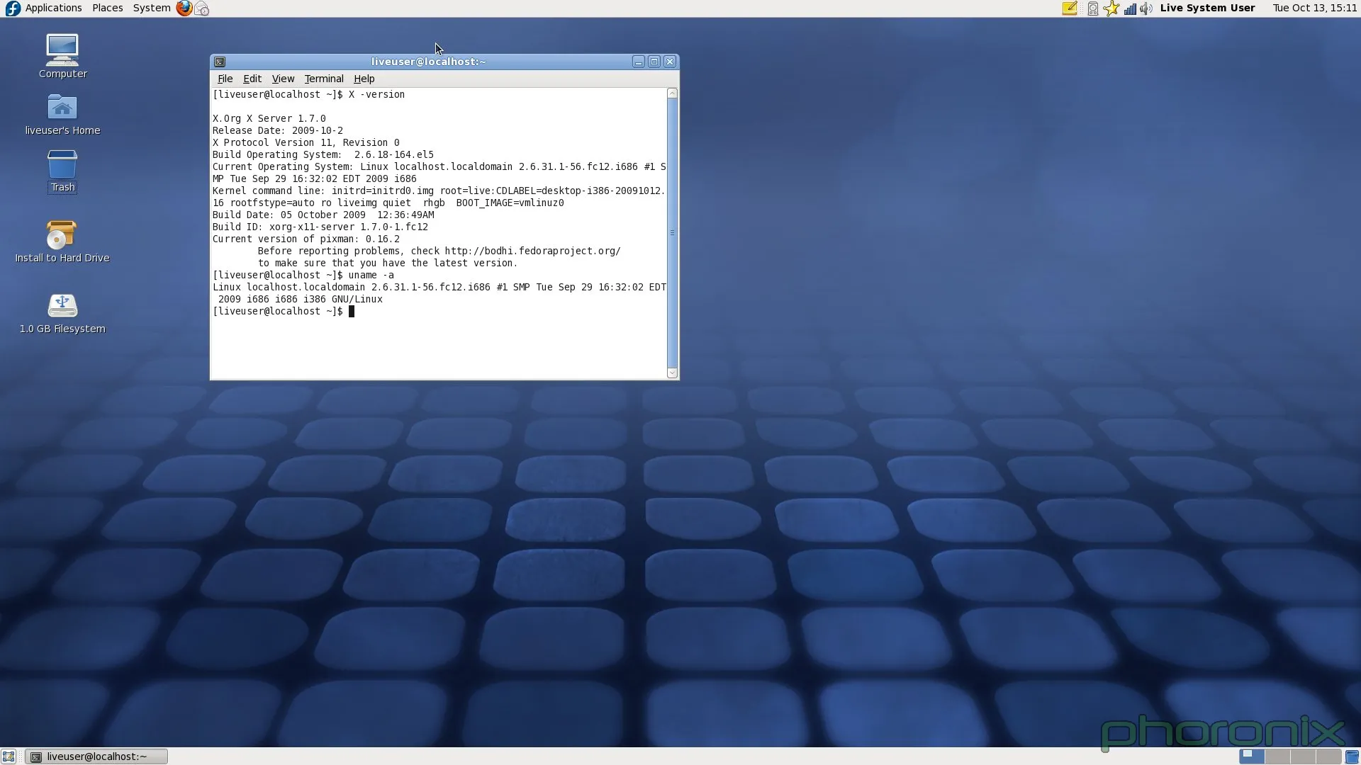Click 'Build Operating System: 2.6.18-164.el5' line
Image resolution: width=1361 pixels, height=765 pixels.
(x=323, y=154)
